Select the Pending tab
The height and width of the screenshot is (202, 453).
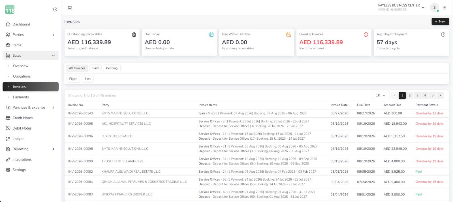112,68
